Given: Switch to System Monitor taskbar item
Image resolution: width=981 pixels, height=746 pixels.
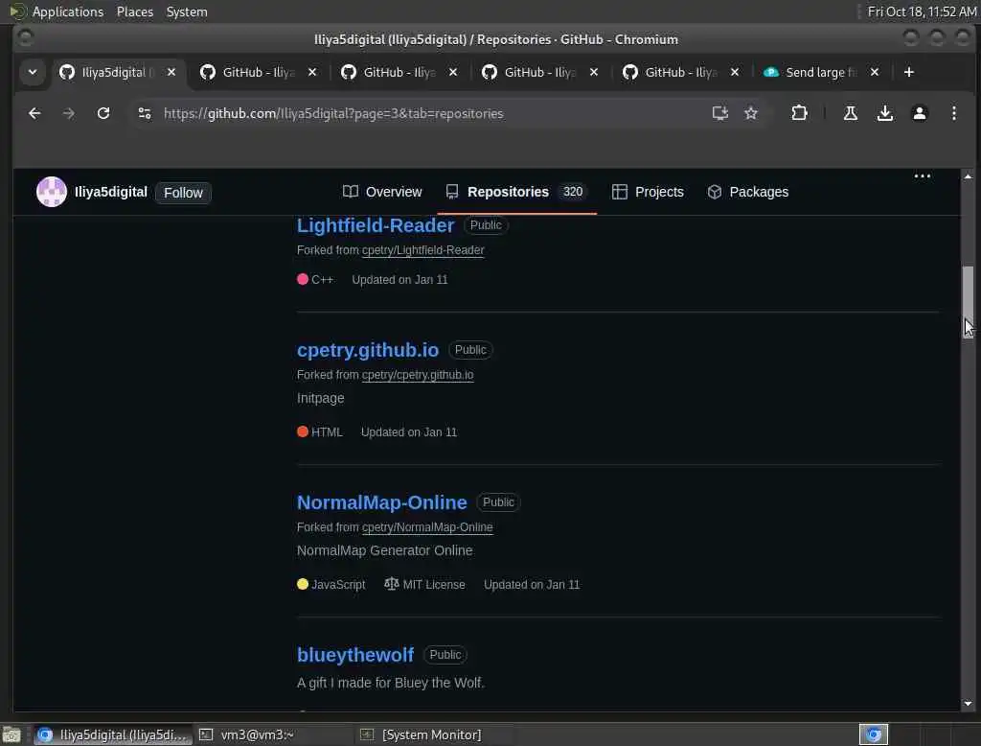Looking at the screenshot, I should coord(432,734).
